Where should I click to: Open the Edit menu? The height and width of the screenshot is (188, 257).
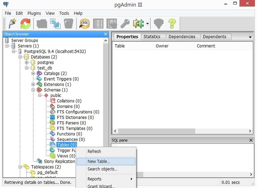19,13
